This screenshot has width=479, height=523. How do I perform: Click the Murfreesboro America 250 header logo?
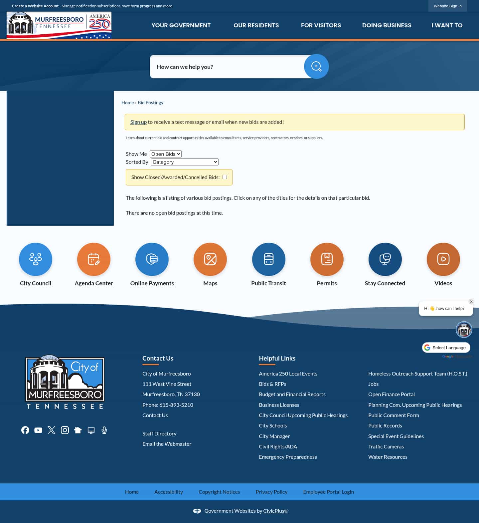[x=59, y=25]
